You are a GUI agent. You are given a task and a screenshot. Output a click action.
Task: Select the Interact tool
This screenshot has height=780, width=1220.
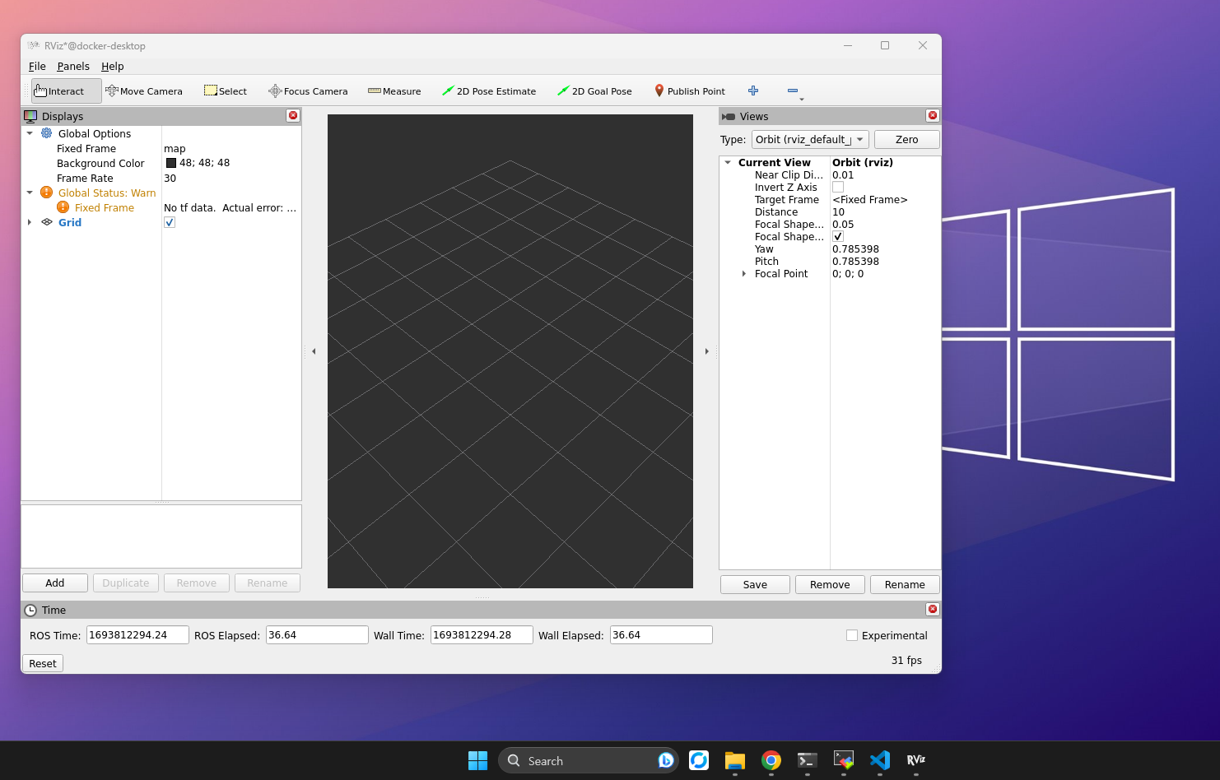(x=65, y=91)
